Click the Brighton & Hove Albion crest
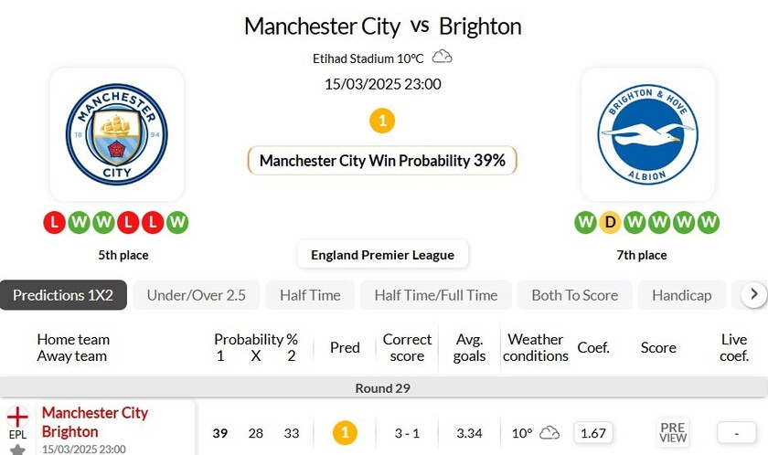Viewport: 768px width, 455px height. click(x=648, y=133)
